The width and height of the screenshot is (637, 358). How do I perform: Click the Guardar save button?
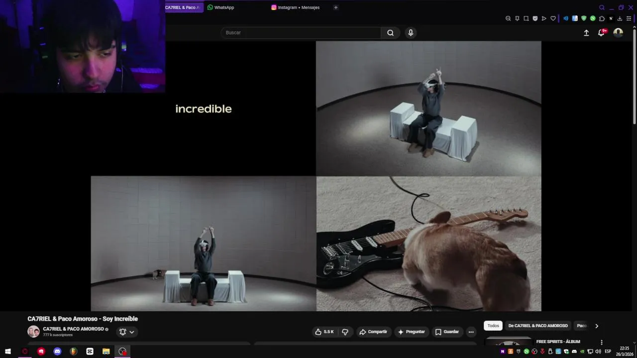pyautogui.click(x=447, y=332)
